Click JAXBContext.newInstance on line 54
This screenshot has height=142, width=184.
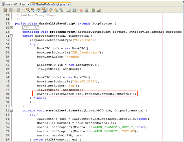coord(93,119)
